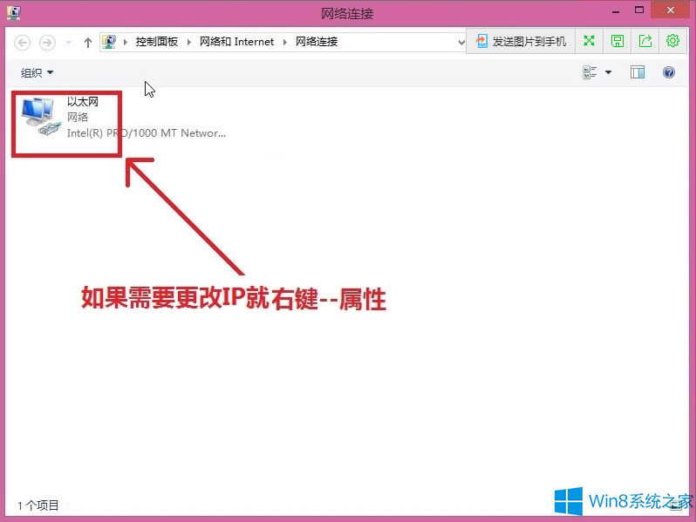This screenshot has height=522, width=696.
Task: Open the 组织 menu
Action: coord(37,72)
